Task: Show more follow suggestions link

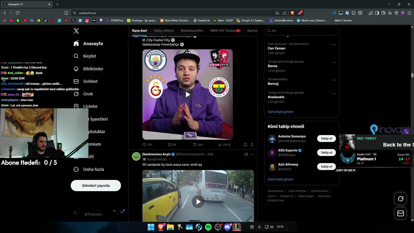Action: 281,179
